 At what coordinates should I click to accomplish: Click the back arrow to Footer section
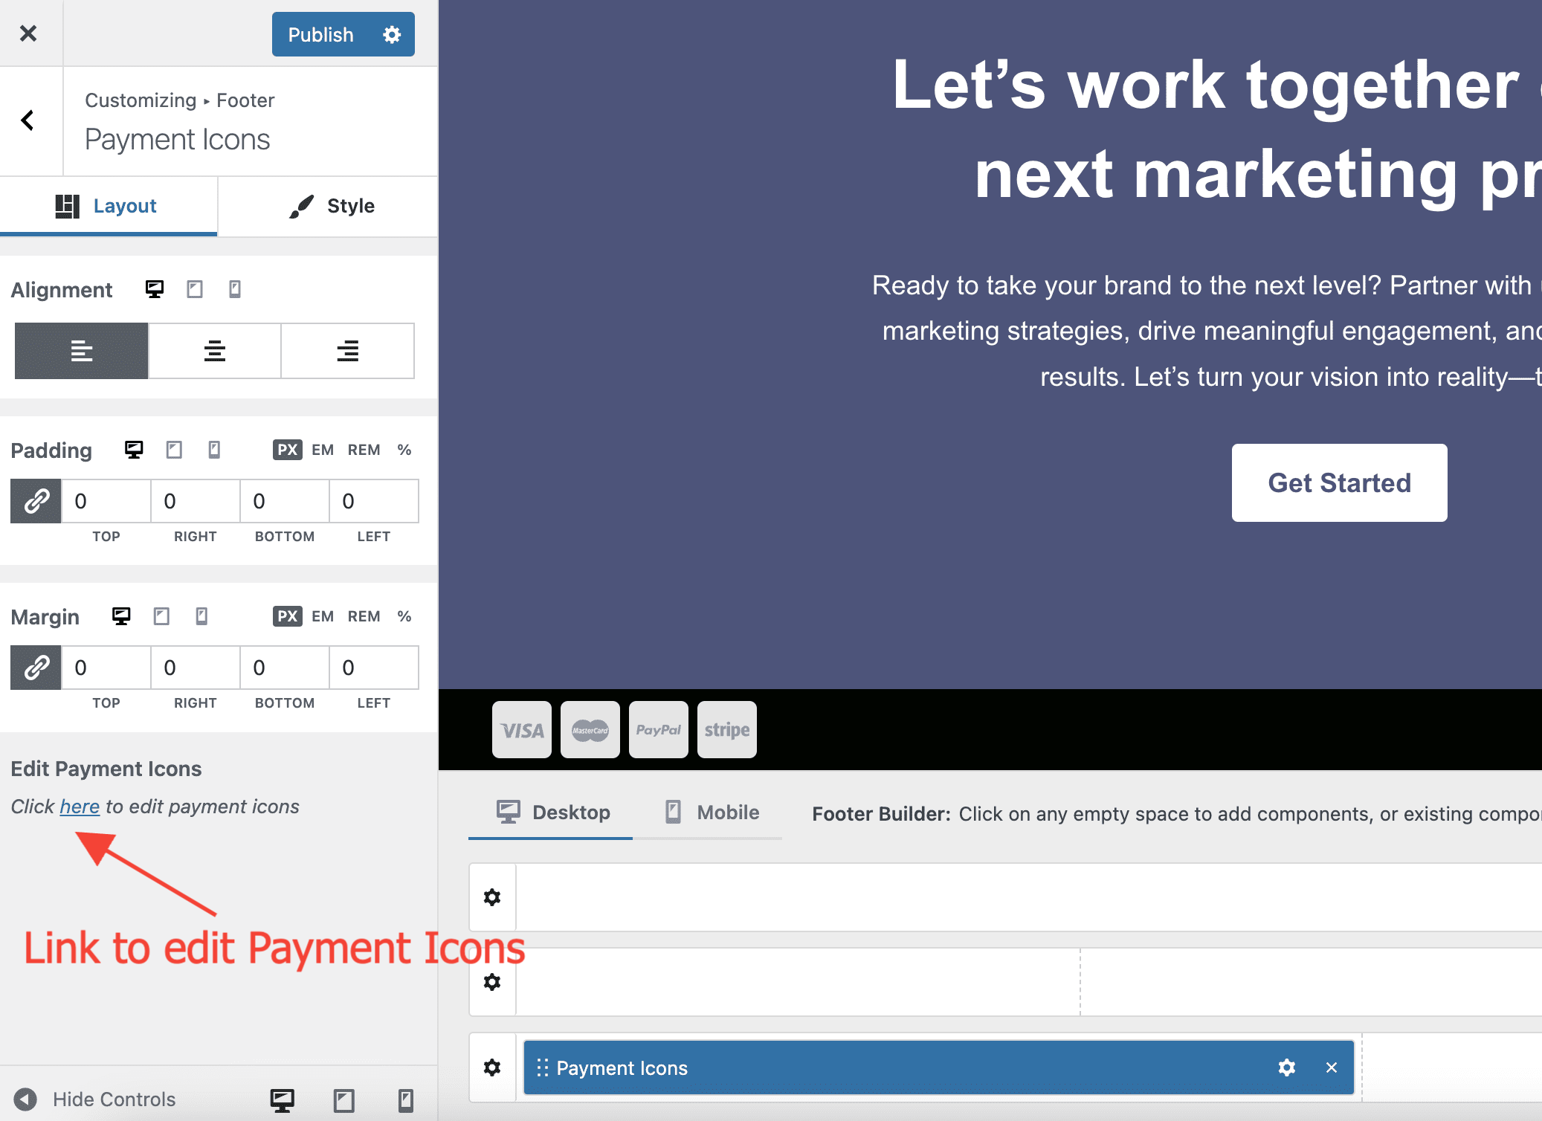[x=28, y=120]
